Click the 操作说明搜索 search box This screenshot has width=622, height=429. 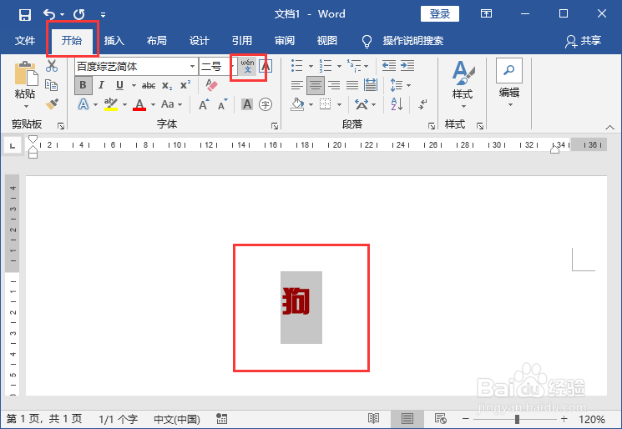point(413,40)
